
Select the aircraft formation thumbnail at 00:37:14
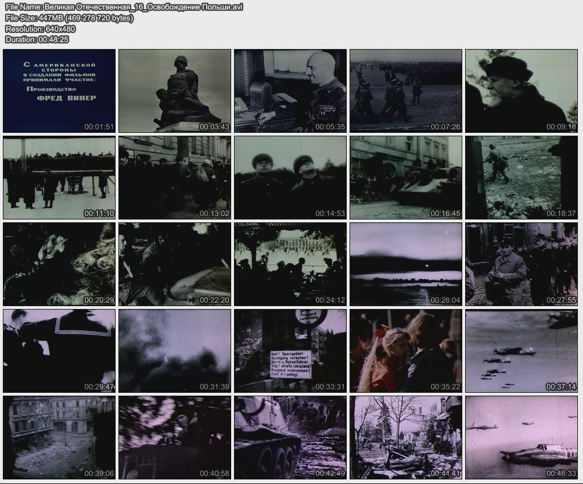coord(522,351)
